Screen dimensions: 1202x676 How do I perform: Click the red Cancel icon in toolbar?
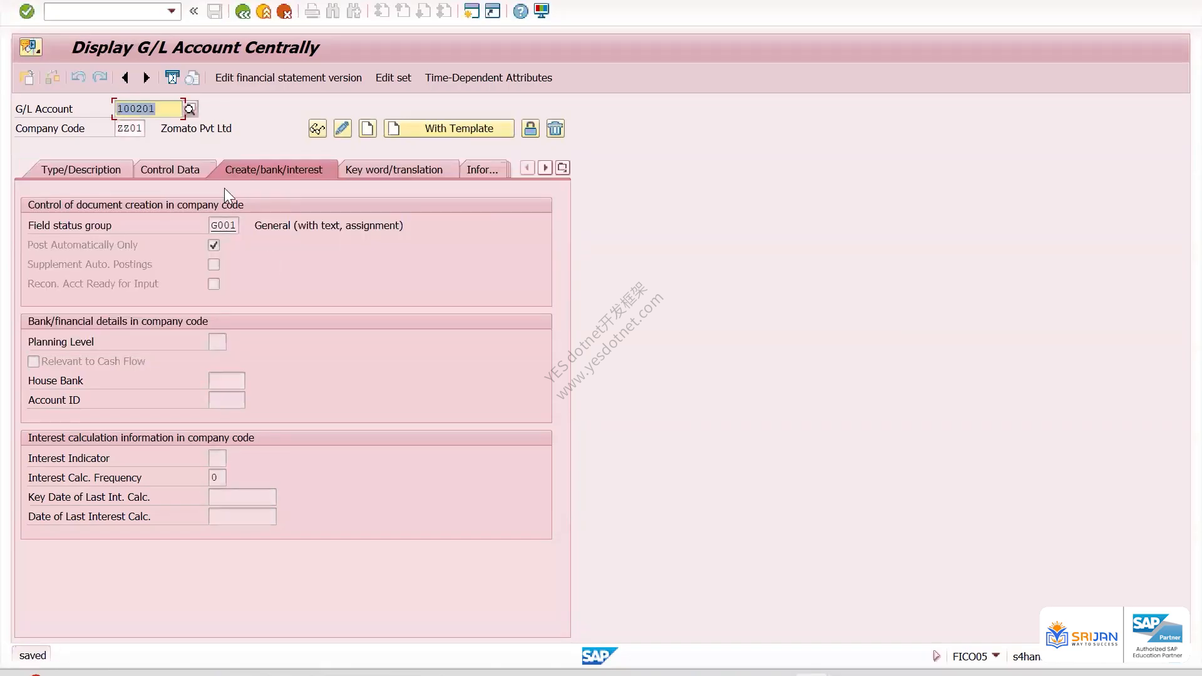click(x=284, y=11)
